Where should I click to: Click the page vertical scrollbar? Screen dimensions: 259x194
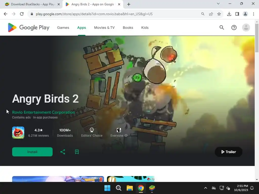(x=257, y=38)
